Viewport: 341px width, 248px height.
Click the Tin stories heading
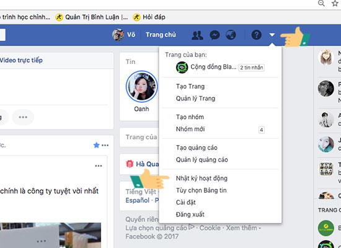tap(130, 62)
